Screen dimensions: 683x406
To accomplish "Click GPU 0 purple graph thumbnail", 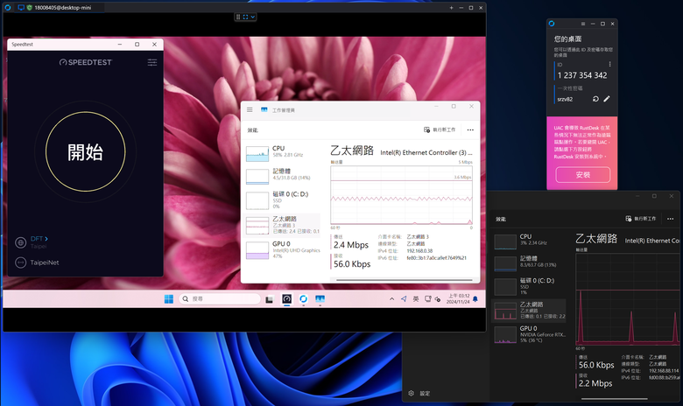I will pyautogui.click(x=257, y=250).
